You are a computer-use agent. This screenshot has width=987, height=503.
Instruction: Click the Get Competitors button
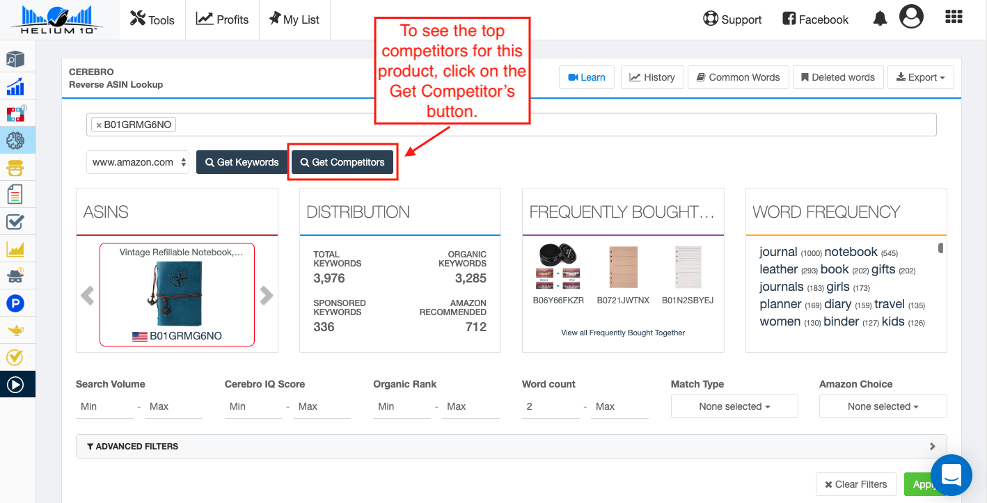342,162
